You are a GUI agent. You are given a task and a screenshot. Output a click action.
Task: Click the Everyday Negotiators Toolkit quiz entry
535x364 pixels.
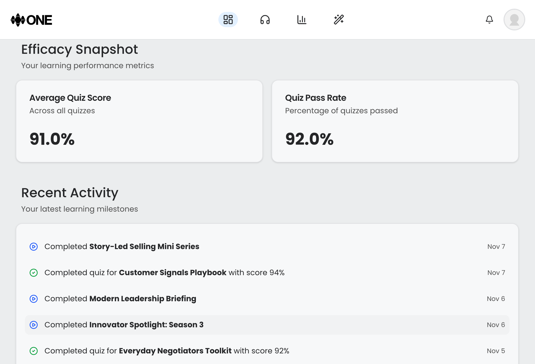167,351
